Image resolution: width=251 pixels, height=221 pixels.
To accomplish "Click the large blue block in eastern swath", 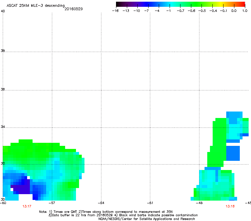I will pos(233,153).
